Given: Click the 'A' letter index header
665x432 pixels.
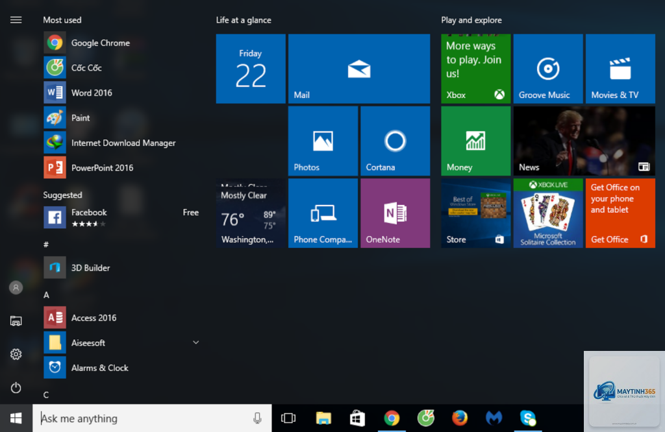Looking at the screenshot, I should [x=46, y=294].
